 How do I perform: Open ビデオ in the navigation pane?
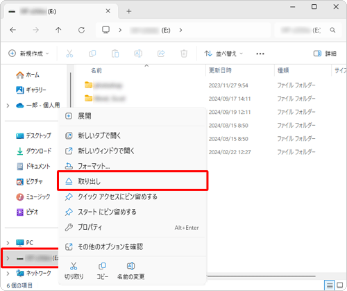coord(27,212)
